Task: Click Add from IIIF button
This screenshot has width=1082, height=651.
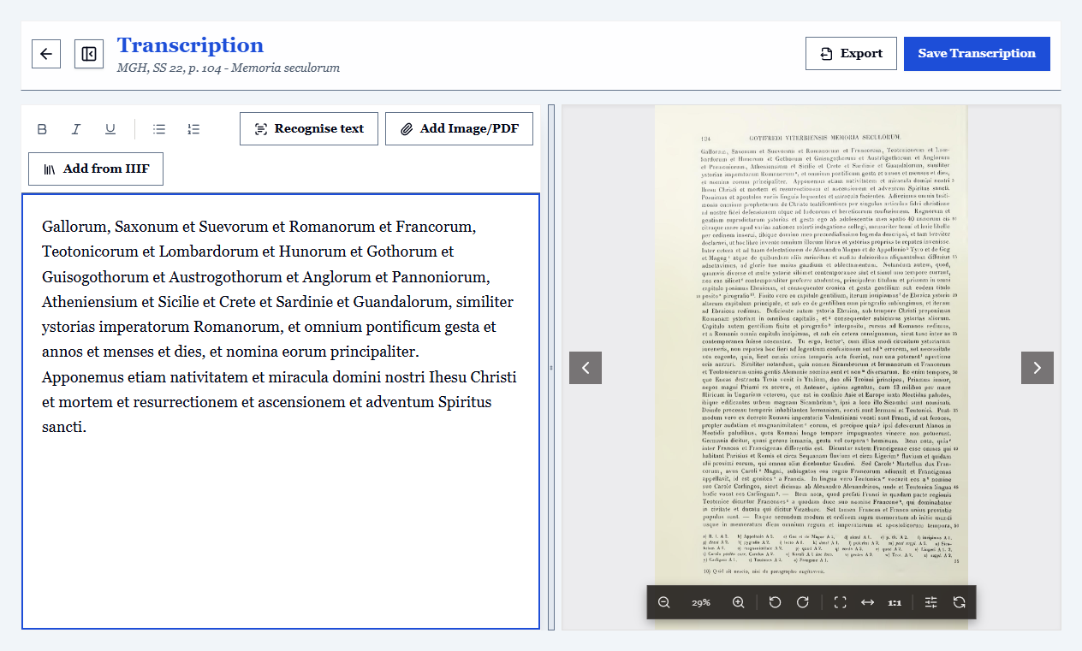Action: 96,169
